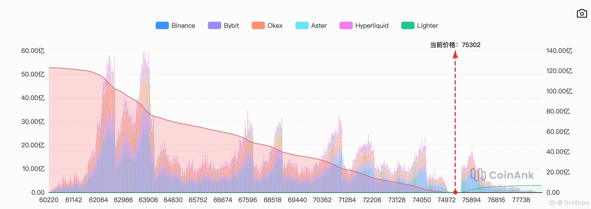This screenshot has width=591, height=209.
Task: Click the right axis label 80.00亿
Action: tap(558, 111)
